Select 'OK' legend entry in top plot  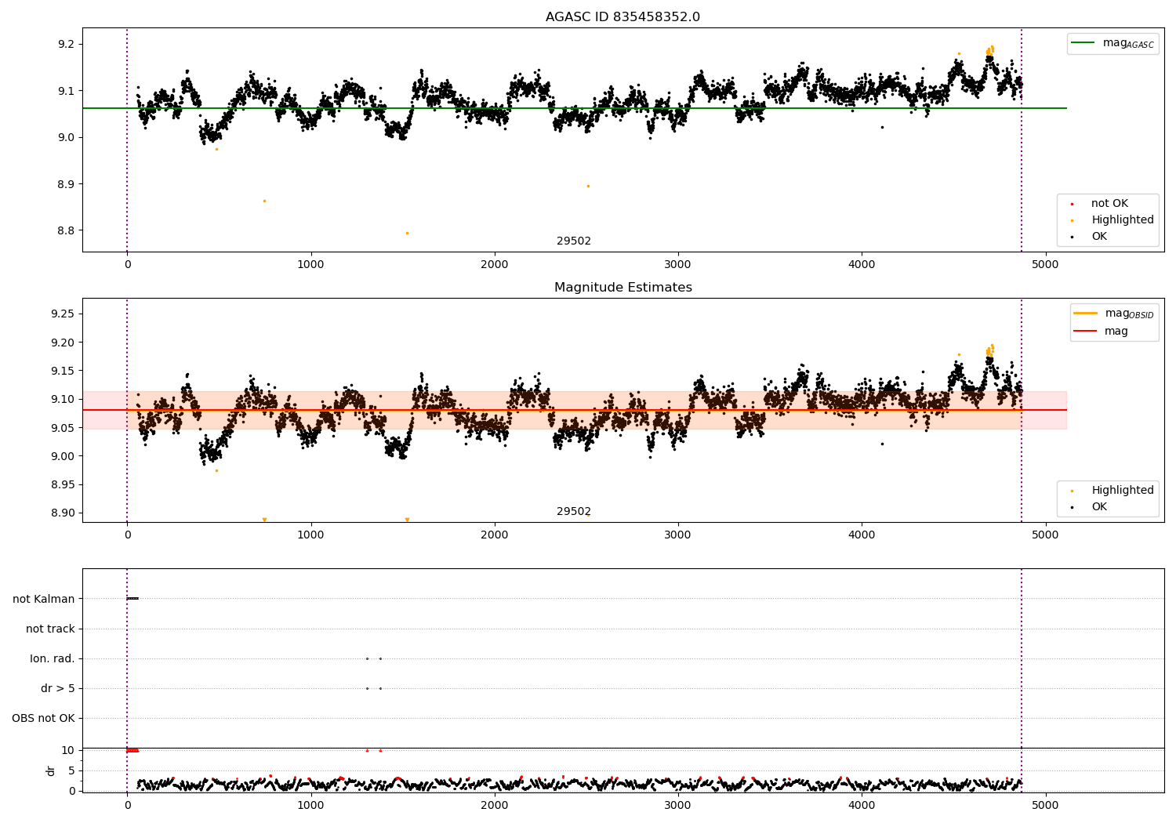pyautogui.click(x=1099, y=236)
